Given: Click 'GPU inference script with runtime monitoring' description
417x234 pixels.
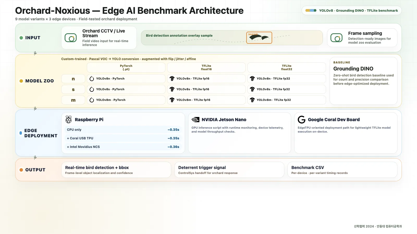Looking at the screenshot, I should pos(237,129).
